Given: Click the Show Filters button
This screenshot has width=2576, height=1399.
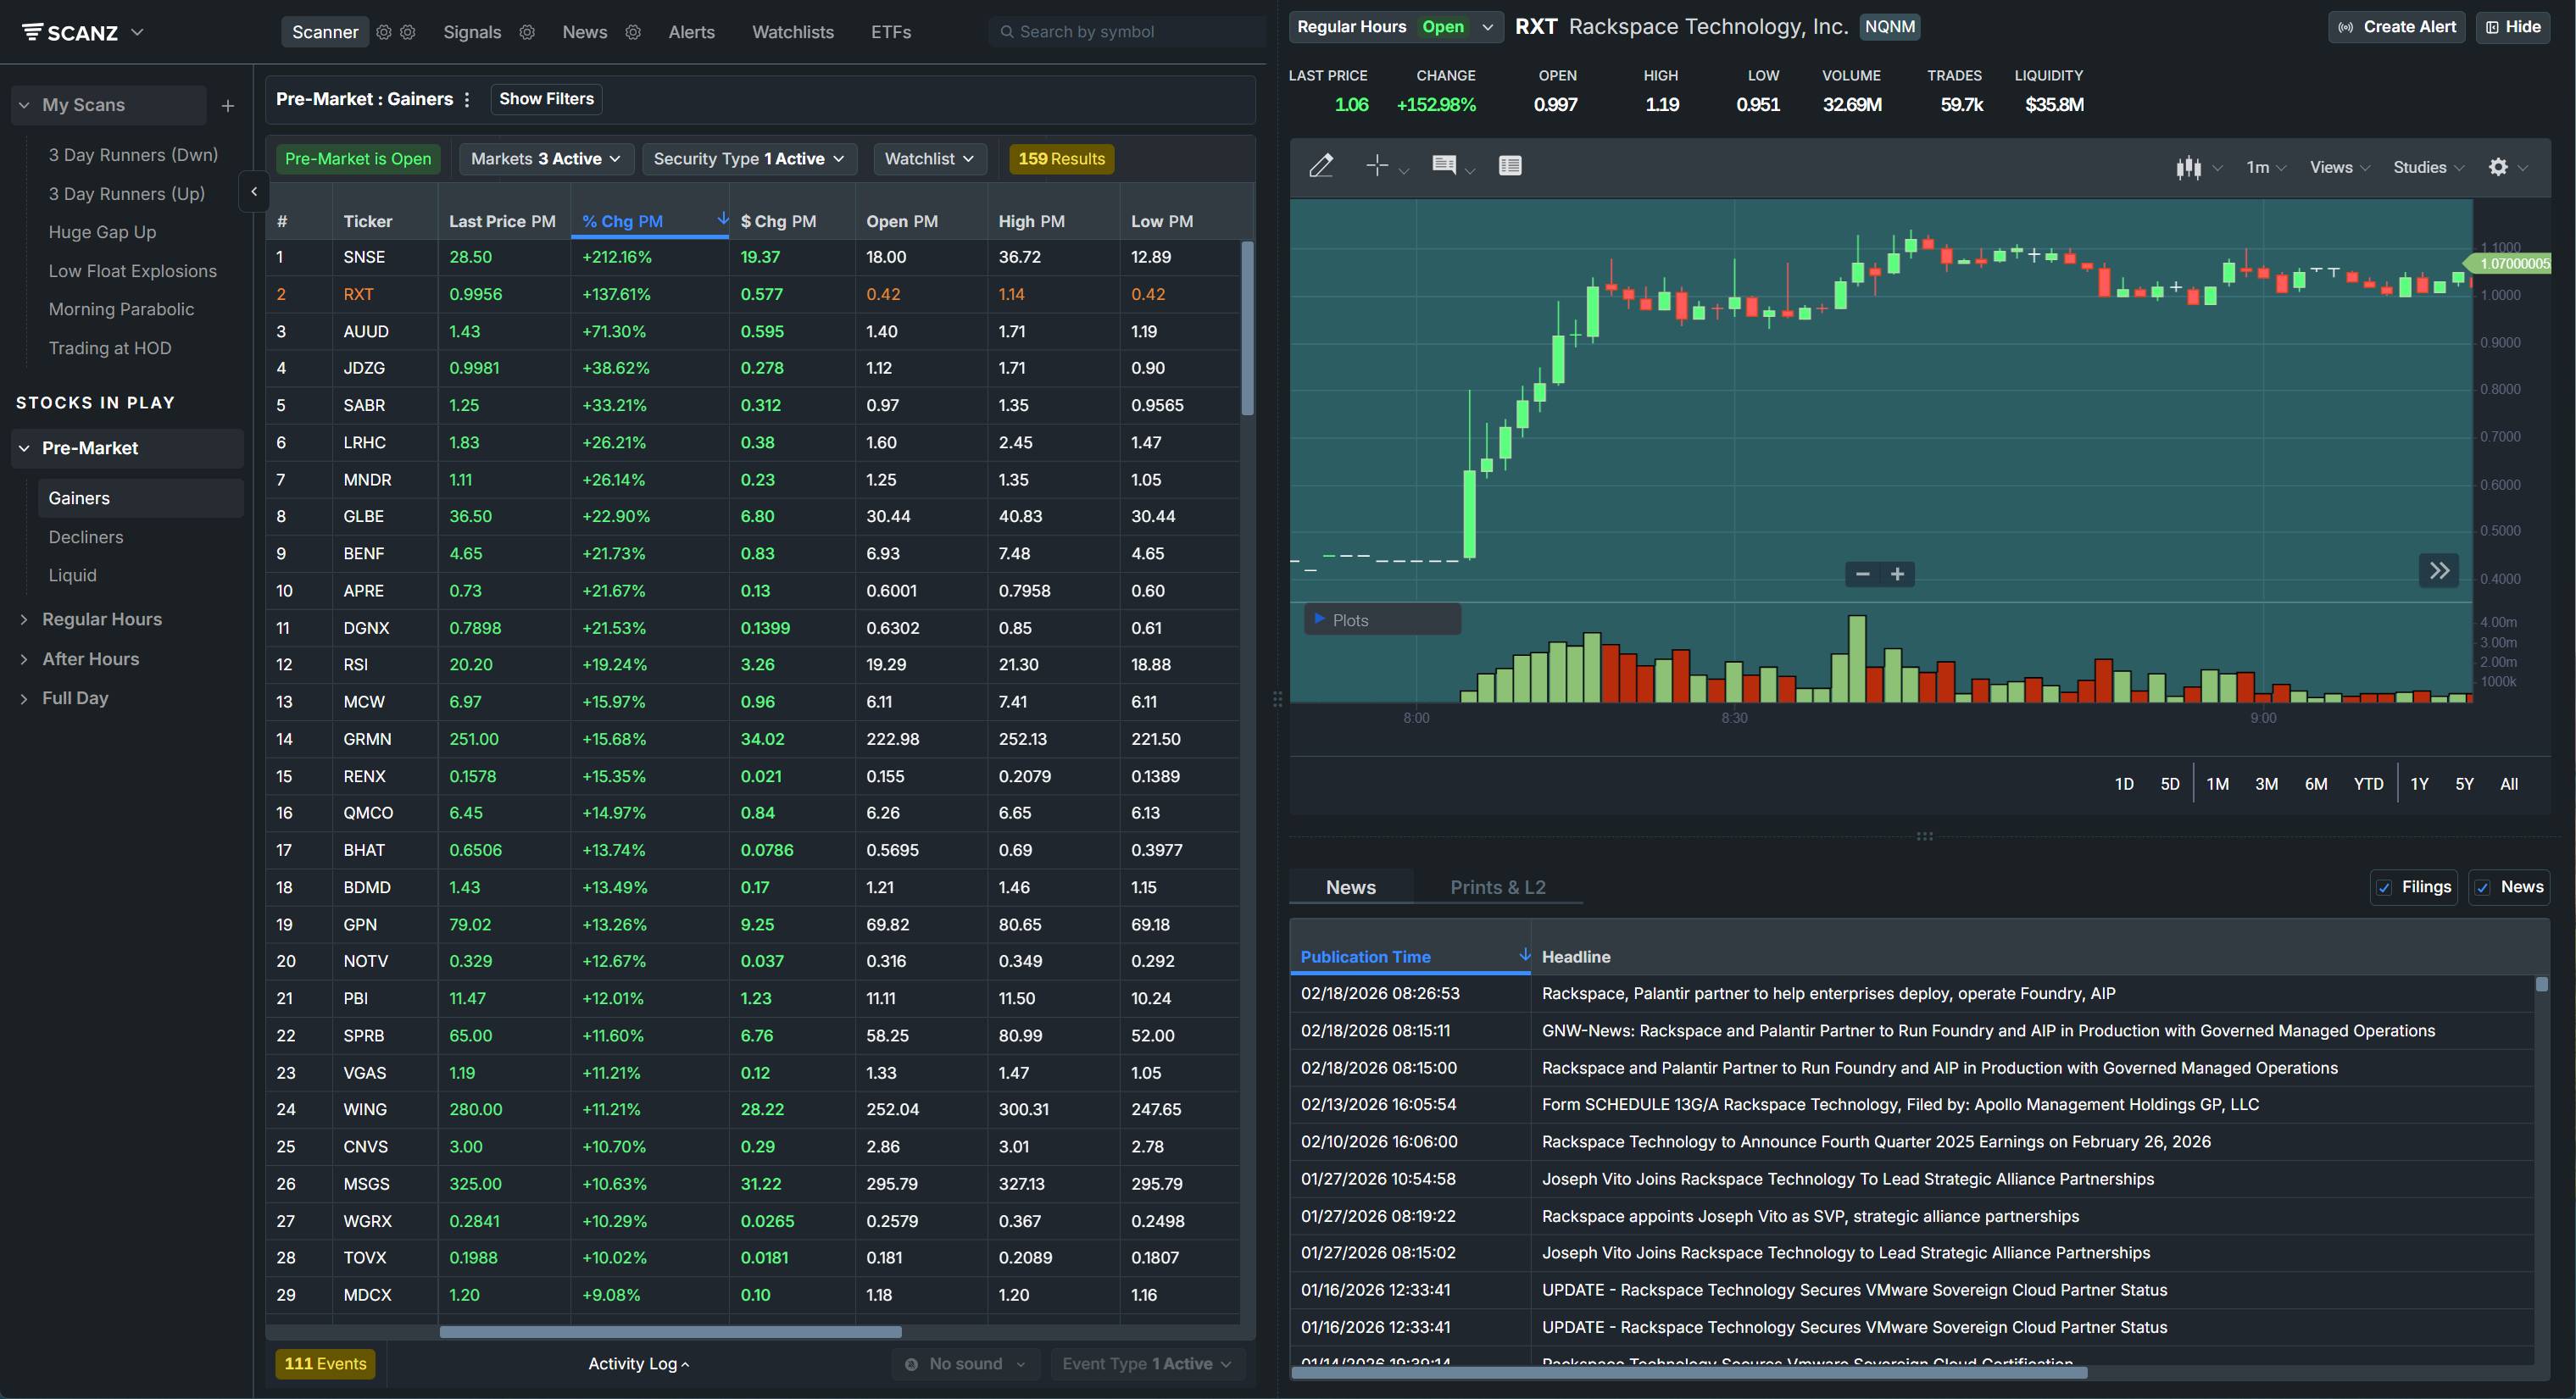Looking at the screenshot, I should pos(546,98).
